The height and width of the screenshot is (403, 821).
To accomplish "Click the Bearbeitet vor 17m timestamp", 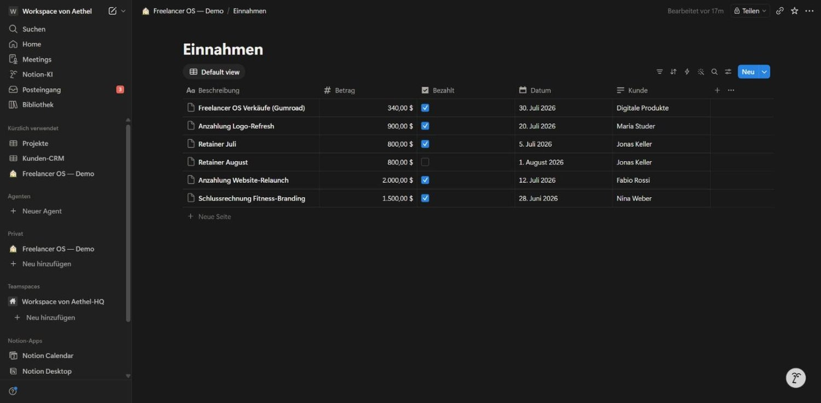I will [x=695, y=11].
